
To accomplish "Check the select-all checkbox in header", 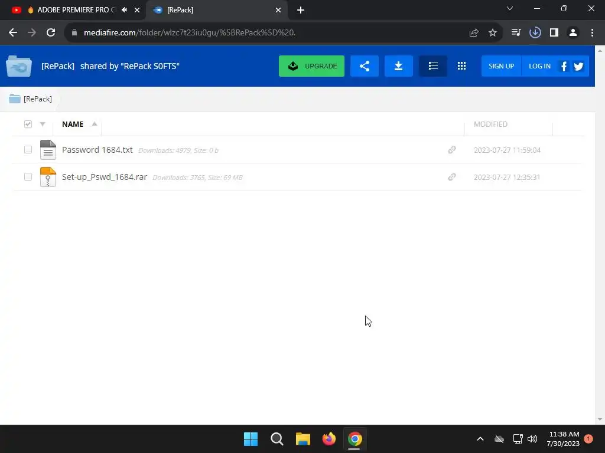I will [28, 124].
